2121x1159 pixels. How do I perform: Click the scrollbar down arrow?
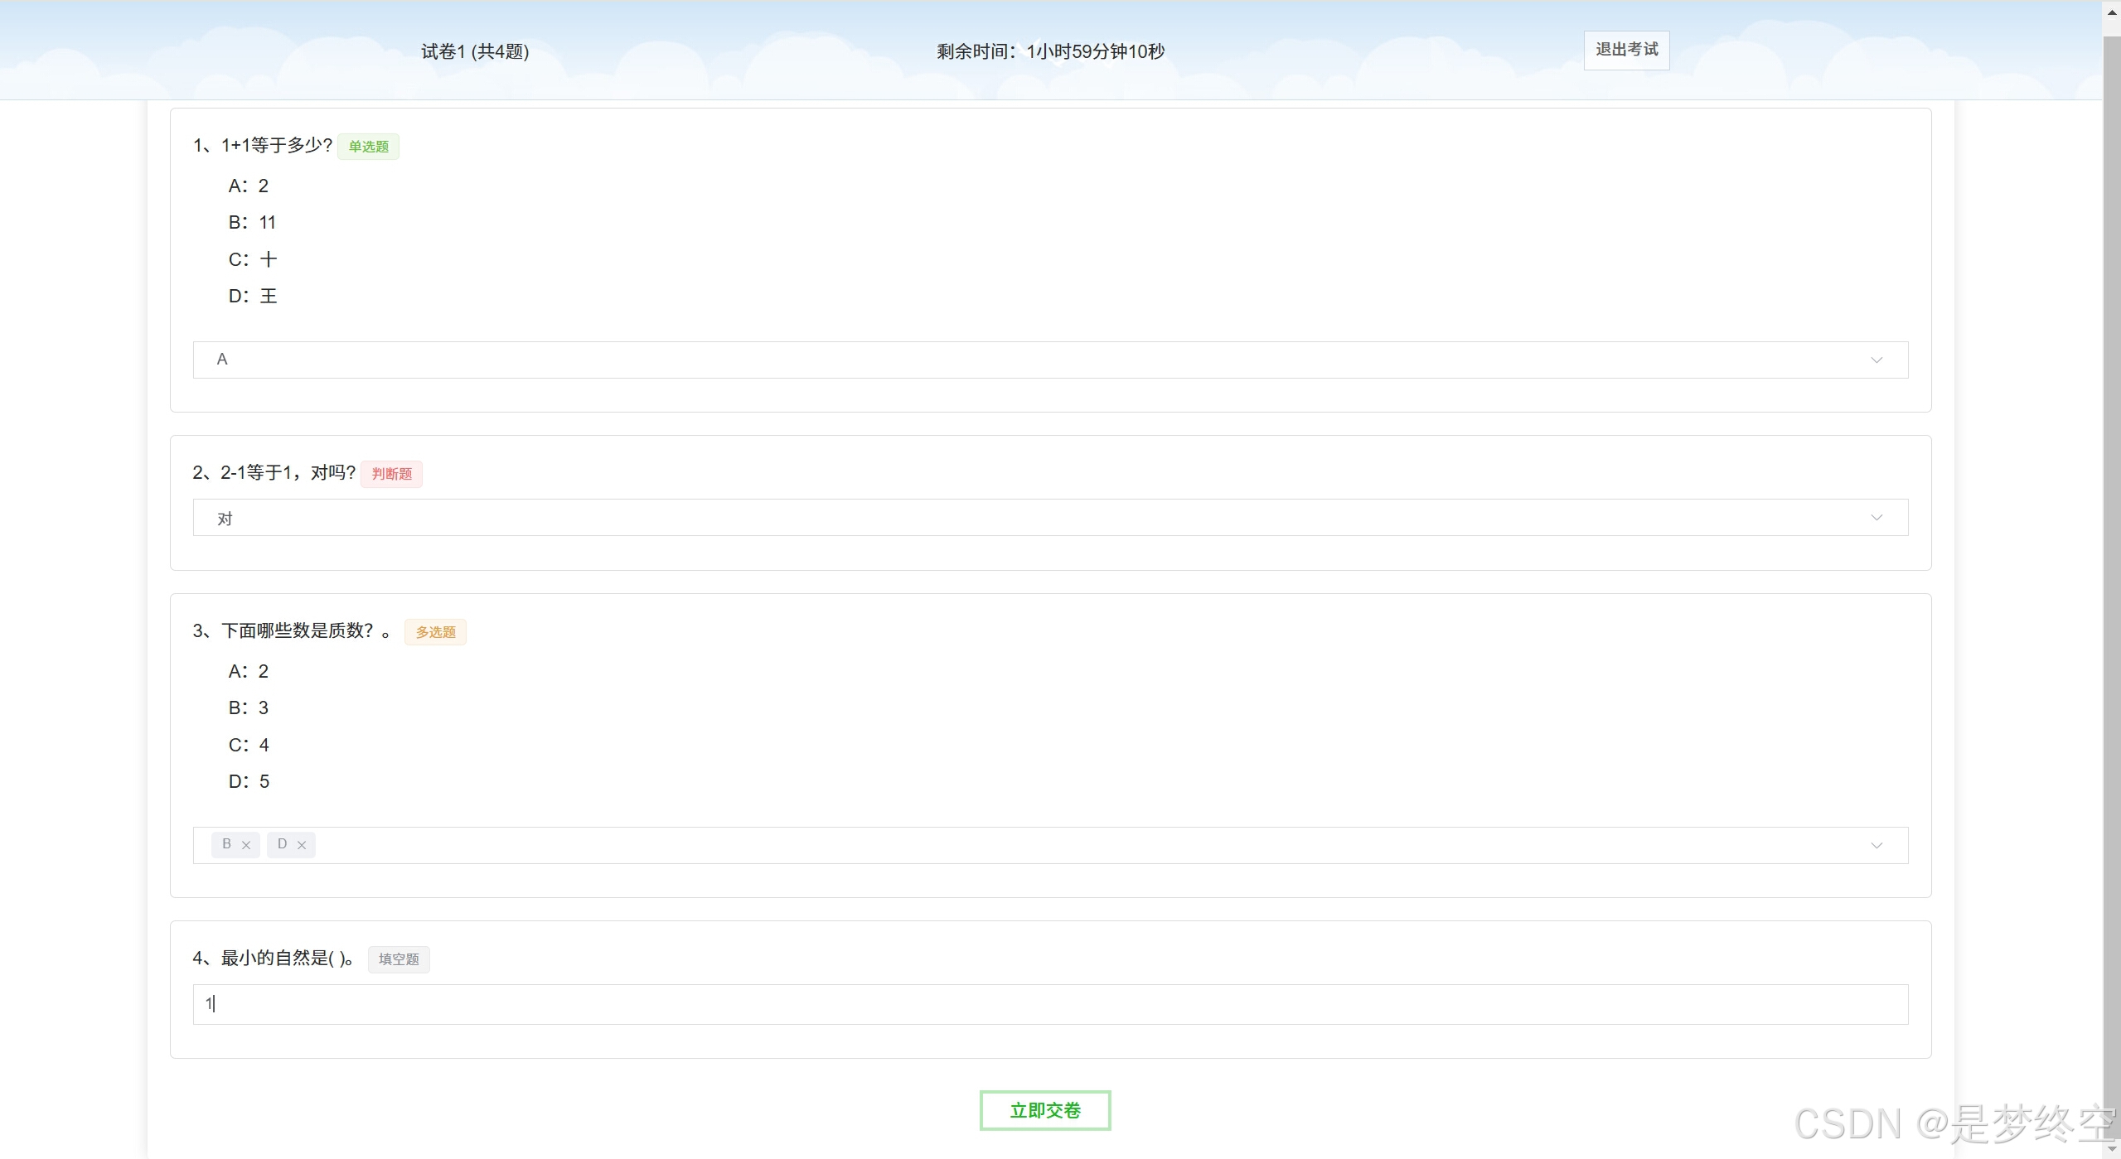(x=2112, y=1150)
